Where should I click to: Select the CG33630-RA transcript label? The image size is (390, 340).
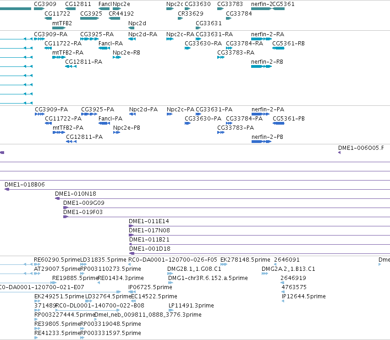[203, 44]
